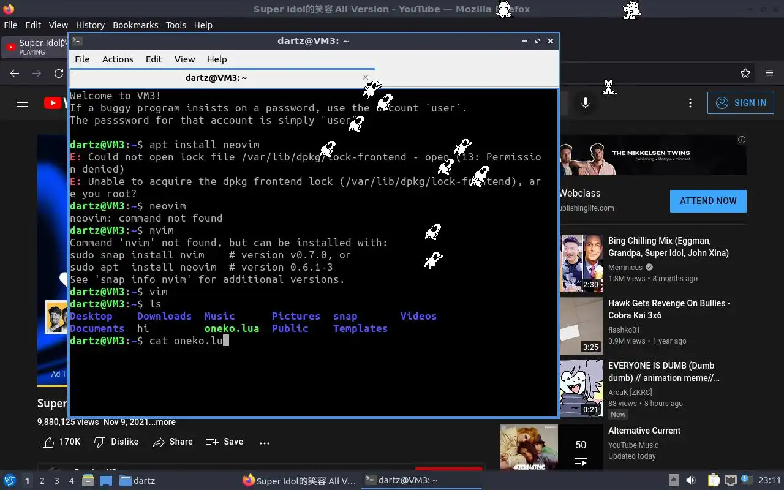Open YouTube settings three-dot menu
This screenshot has height=490, width=784.
coord(690,103)
